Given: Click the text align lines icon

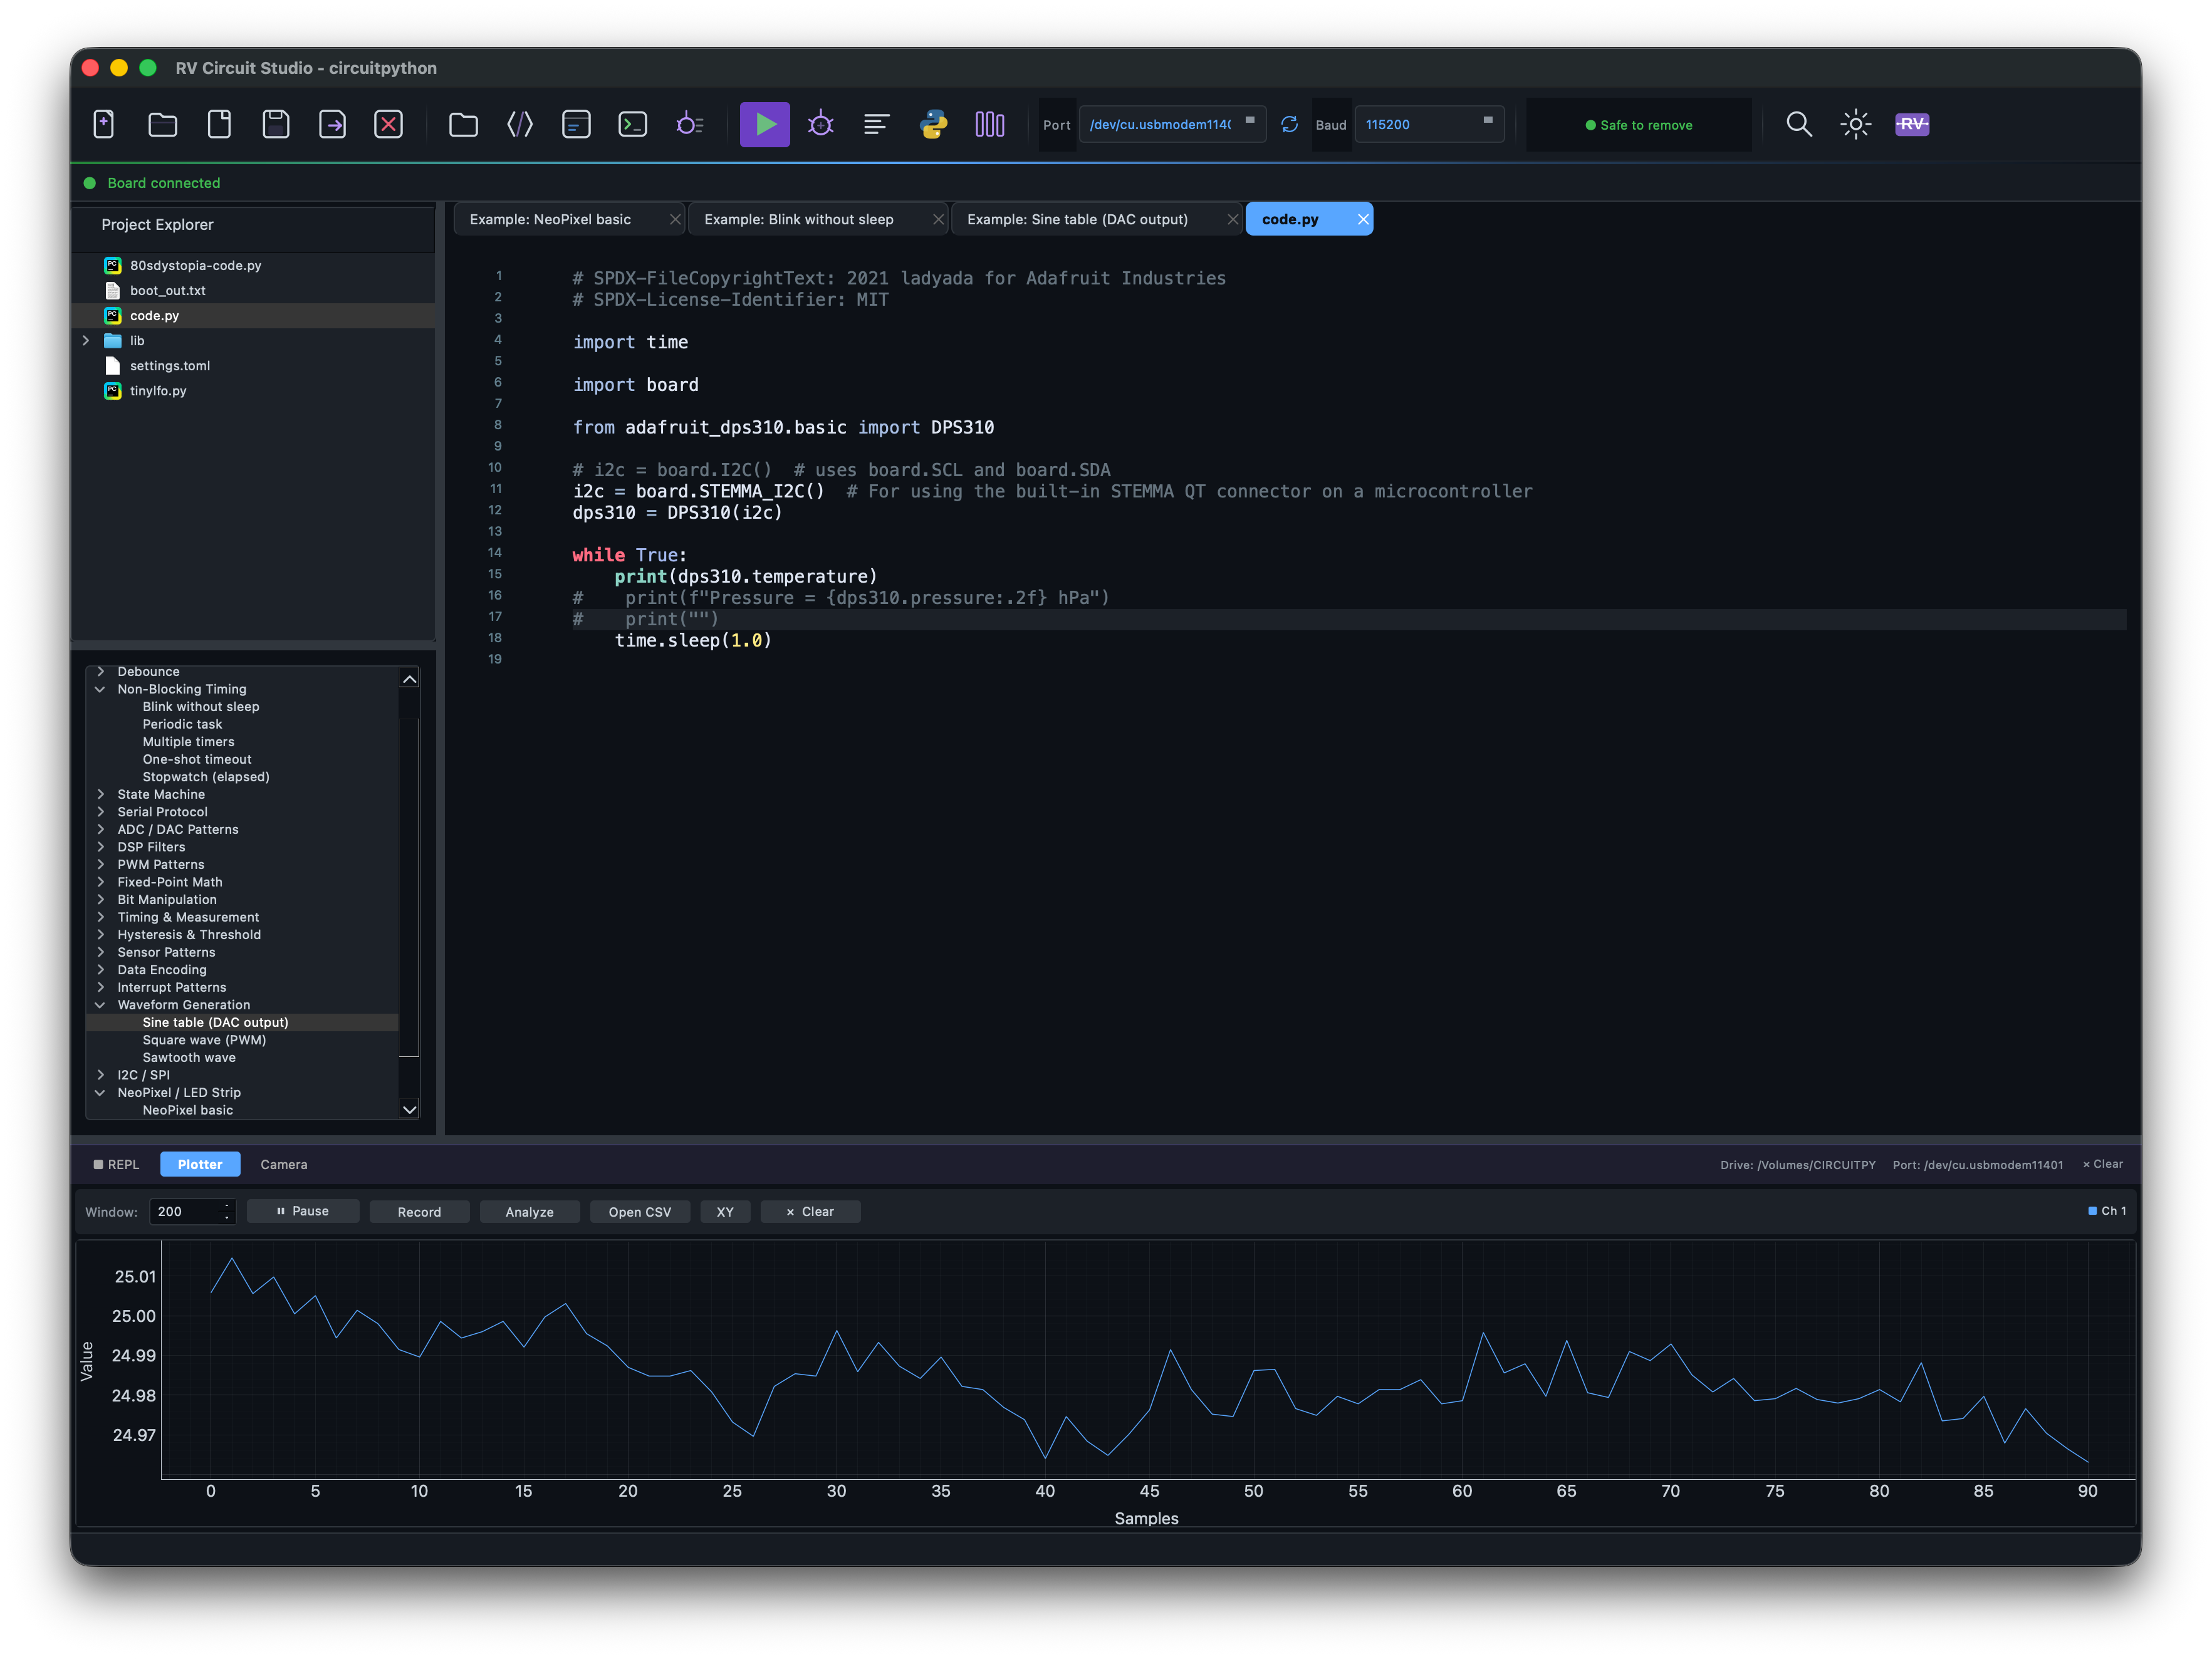Looking at the screenshot, I should tap(877, 125).
